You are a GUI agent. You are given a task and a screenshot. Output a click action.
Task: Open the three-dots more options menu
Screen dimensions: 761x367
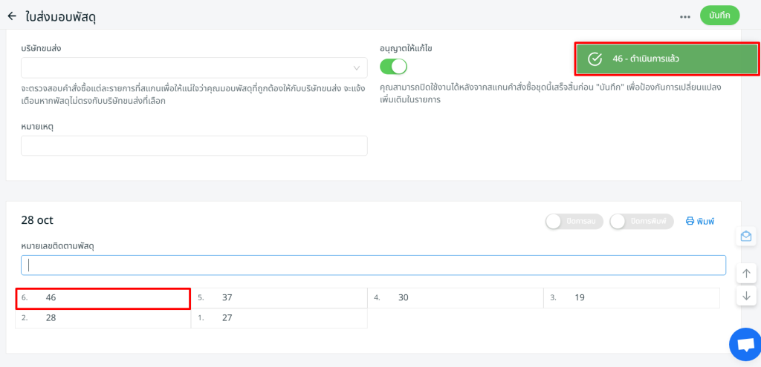[685, 16]
